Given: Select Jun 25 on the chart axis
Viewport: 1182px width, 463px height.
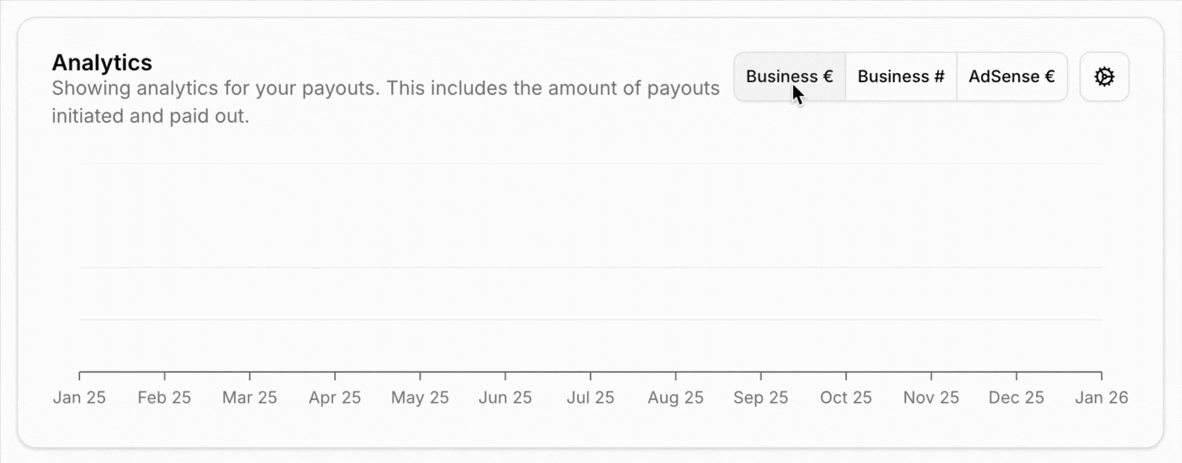Looking at the screenshot, I should coord(505,398).
